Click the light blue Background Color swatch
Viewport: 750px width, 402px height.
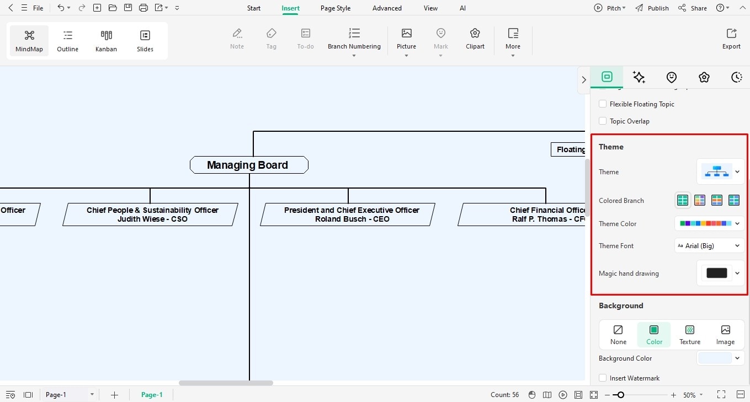click(715, 358)
